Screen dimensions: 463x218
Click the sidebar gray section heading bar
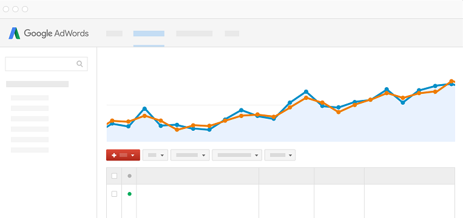coord(38,84)
